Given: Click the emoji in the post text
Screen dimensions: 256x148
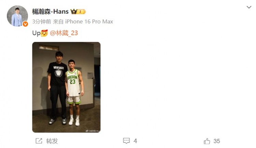Looking at the screenshot, I should tap(44, 33).
